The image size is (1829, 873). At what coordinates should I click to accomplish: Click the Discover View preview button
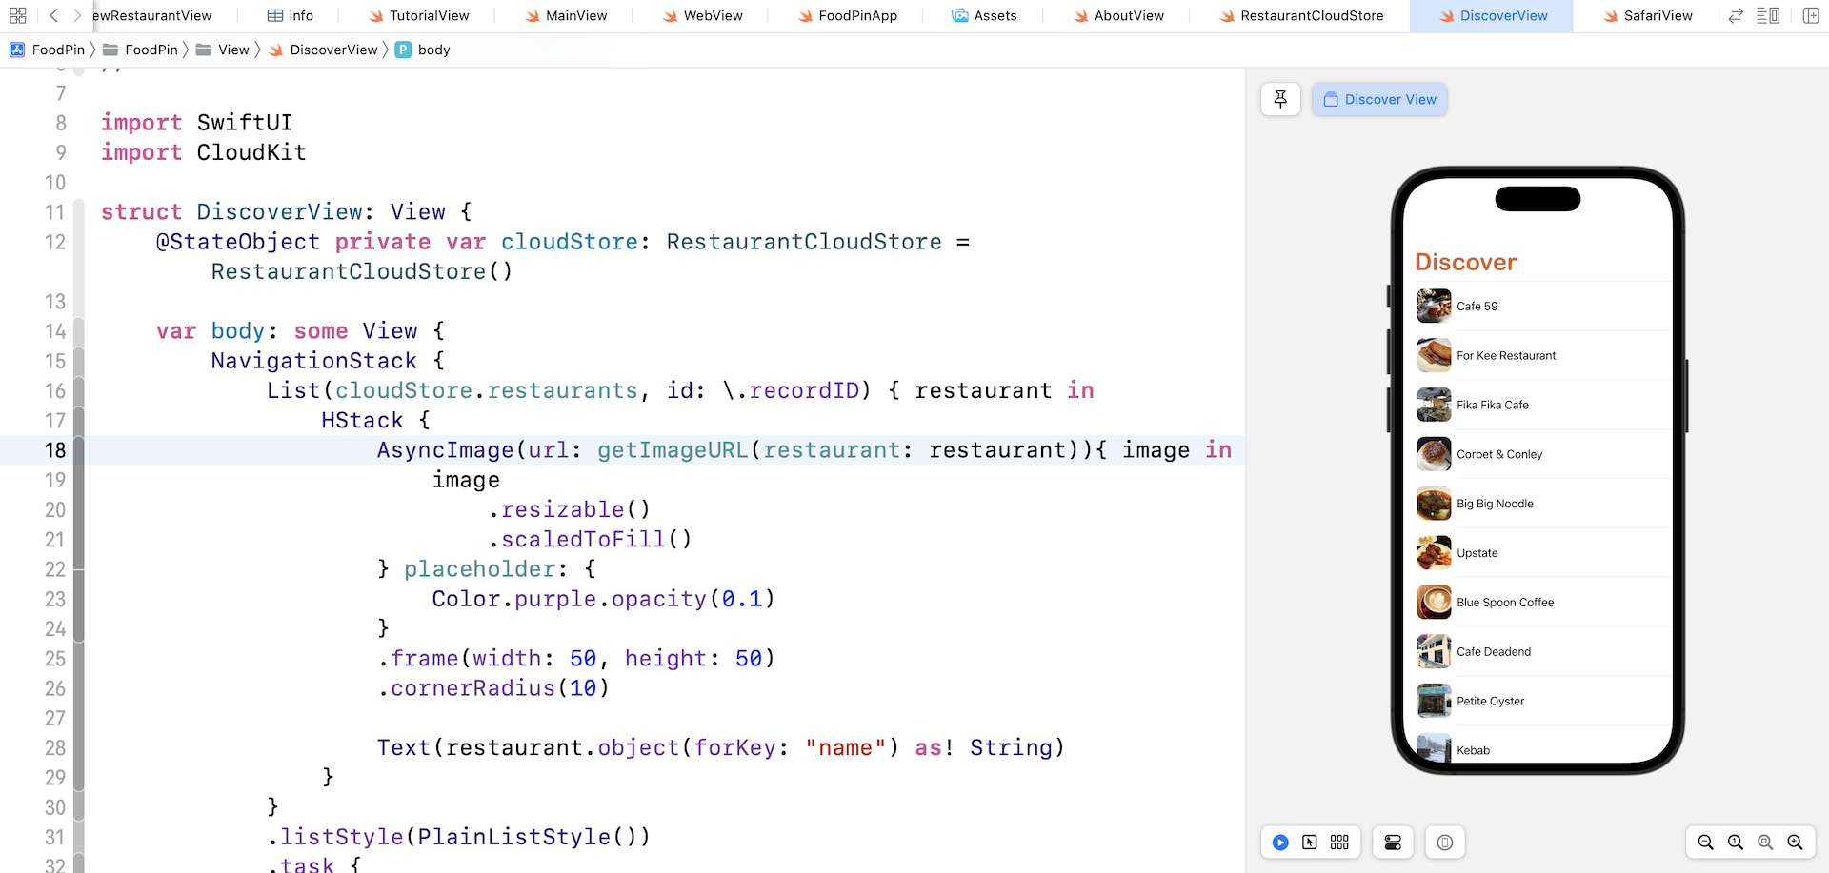(x=1379, y=99)
